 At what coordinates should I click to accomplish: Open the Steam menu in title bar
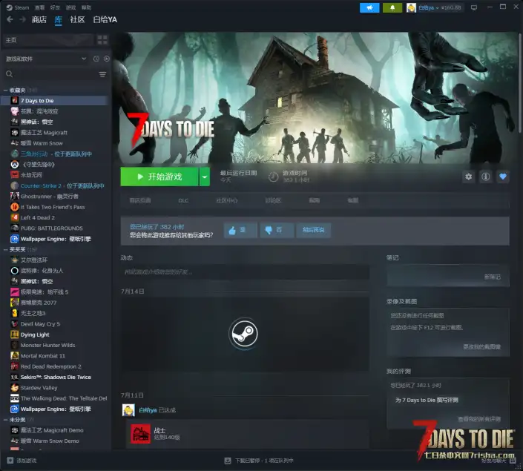coord(18,7)
